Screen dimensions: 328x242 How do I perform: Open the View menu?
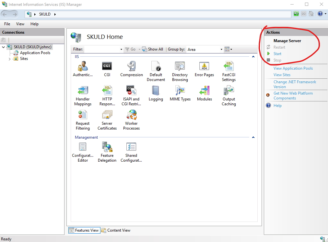(20, 24)
